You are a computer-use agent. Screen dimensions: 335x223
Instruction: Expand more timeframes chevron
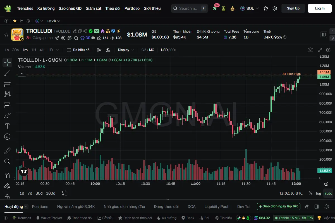(58, 50)
